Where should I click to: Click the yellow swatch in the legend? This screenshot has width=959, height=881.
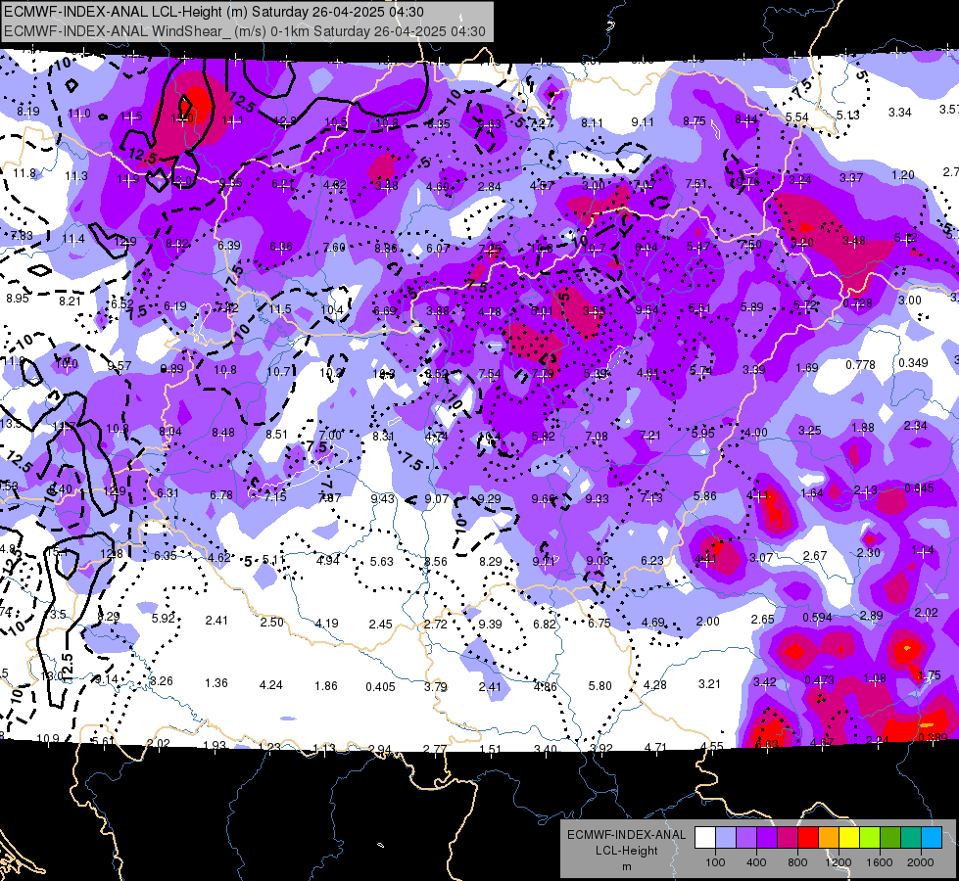tap(849, 837)
